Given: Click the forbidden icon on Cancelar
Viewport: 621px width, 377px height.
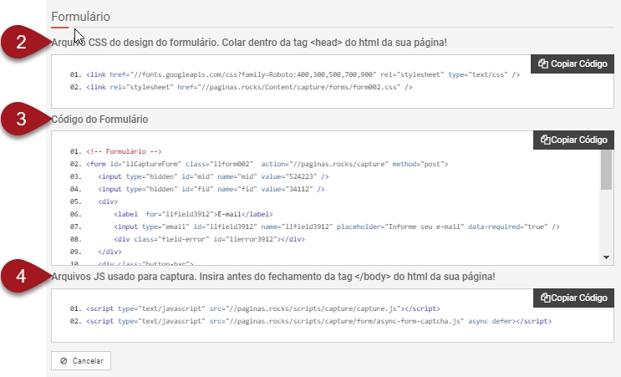Looking at the screenshot, I should (x=64, y=361).
